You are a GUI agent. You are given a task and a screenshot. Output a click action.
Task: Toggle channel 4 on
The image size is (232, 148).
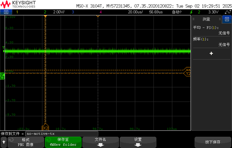101,12
